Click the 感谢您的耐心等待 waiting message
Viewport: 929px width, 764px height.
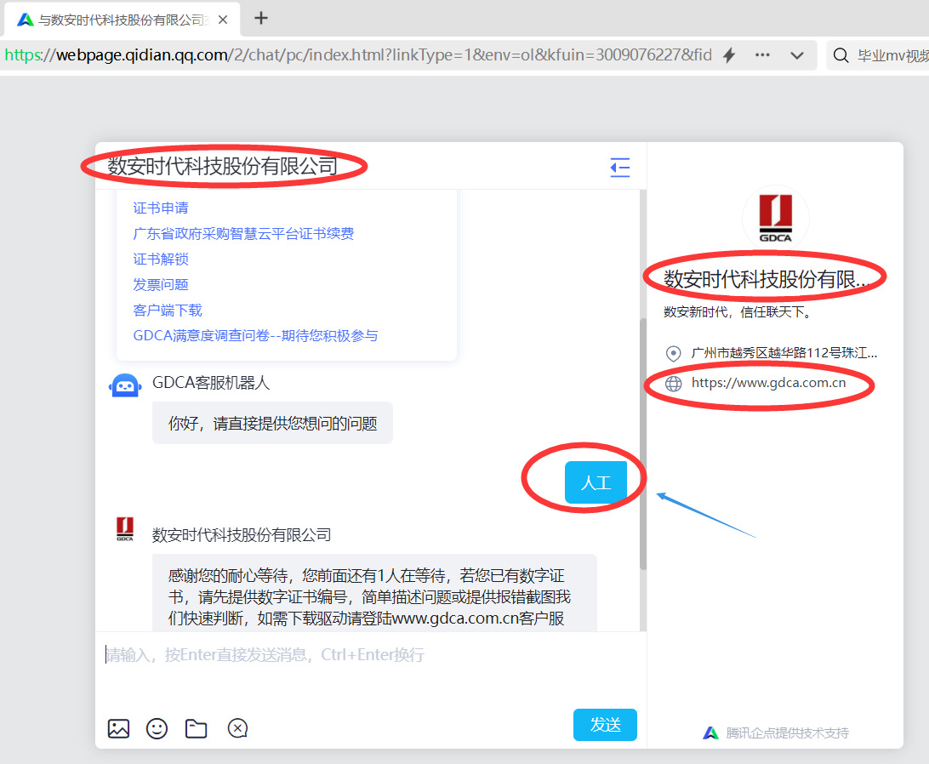374,593
